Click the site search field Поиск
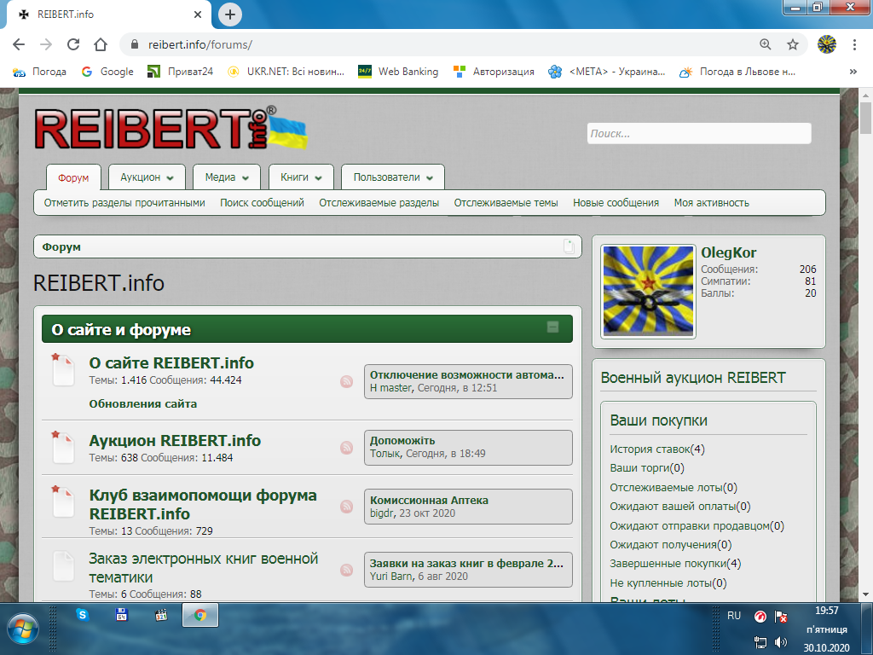This screenshot has height=655, width=873. (x=699, y=134)
